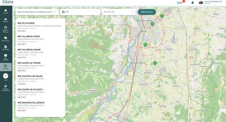Click the Rechercher button

[x=147, y=12]
